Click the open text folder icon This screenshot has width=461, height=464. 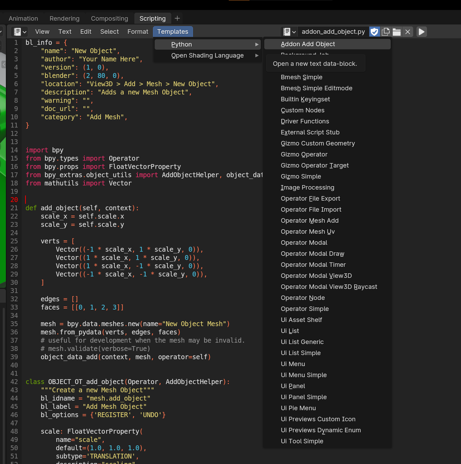(397, 32)
